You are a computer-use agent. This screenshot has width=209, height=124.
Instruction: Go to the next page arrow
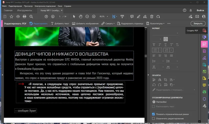coord(53,16)
